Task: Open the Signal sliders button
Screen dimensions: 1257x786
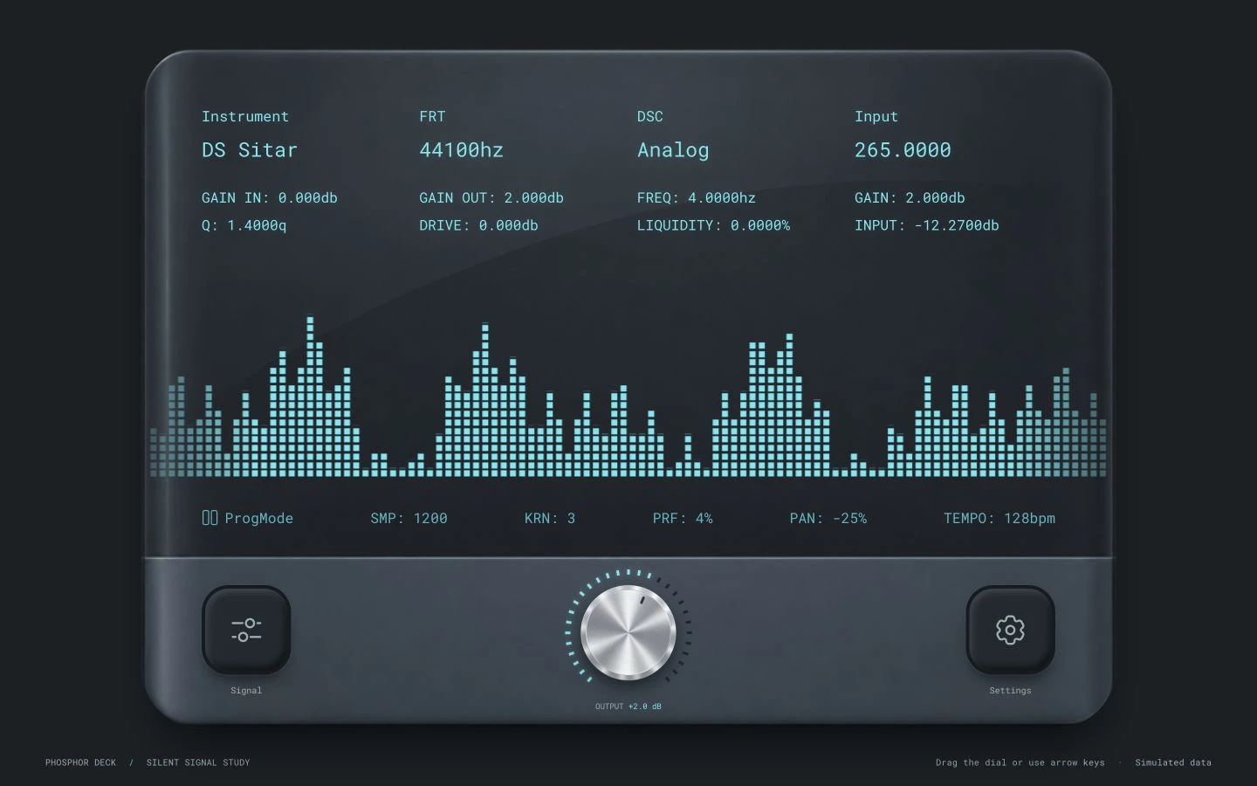Action: tap(246, 630)
